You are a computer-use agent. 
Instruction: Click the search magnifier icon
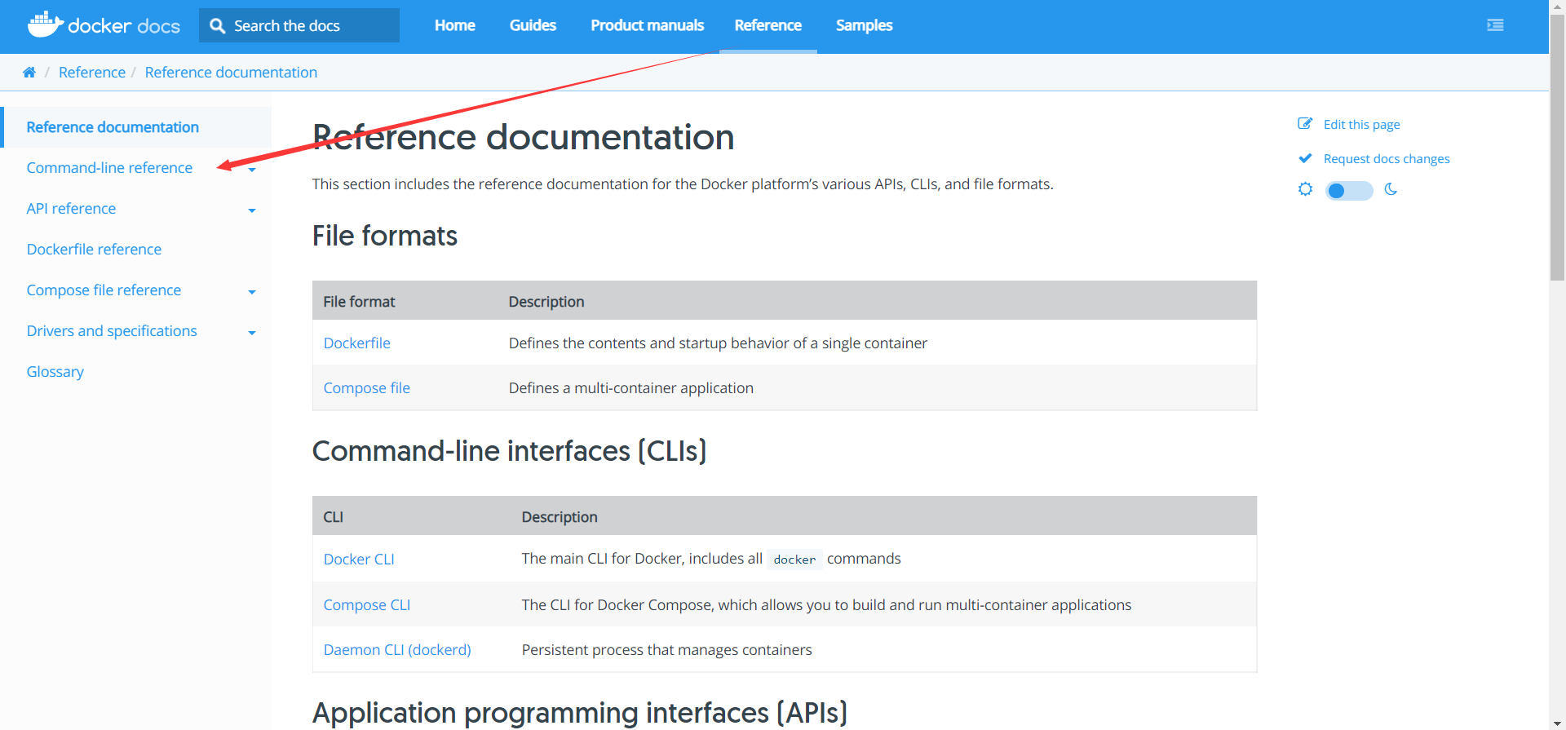pyautogui.click(x=217, y=26)
